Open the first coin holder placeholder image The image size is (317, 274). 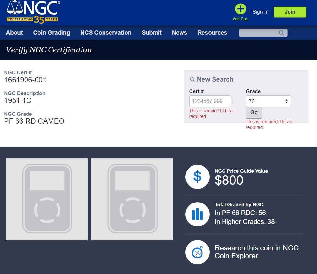(x=47, y=199)
